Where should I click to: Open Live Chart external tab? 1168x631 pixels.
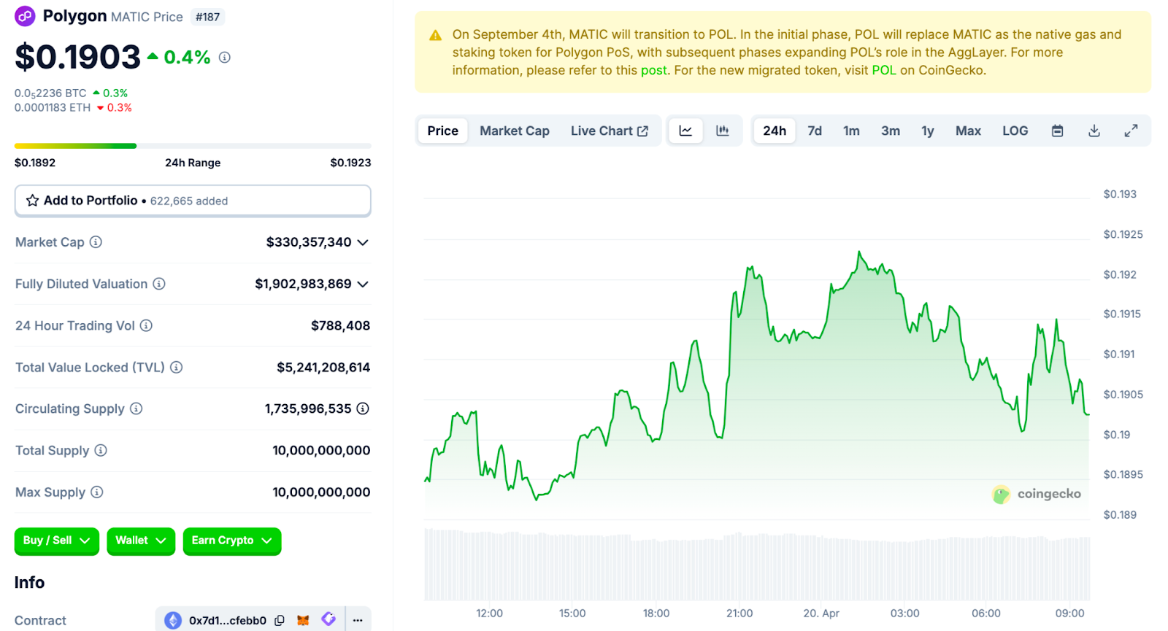click(610, 131)
